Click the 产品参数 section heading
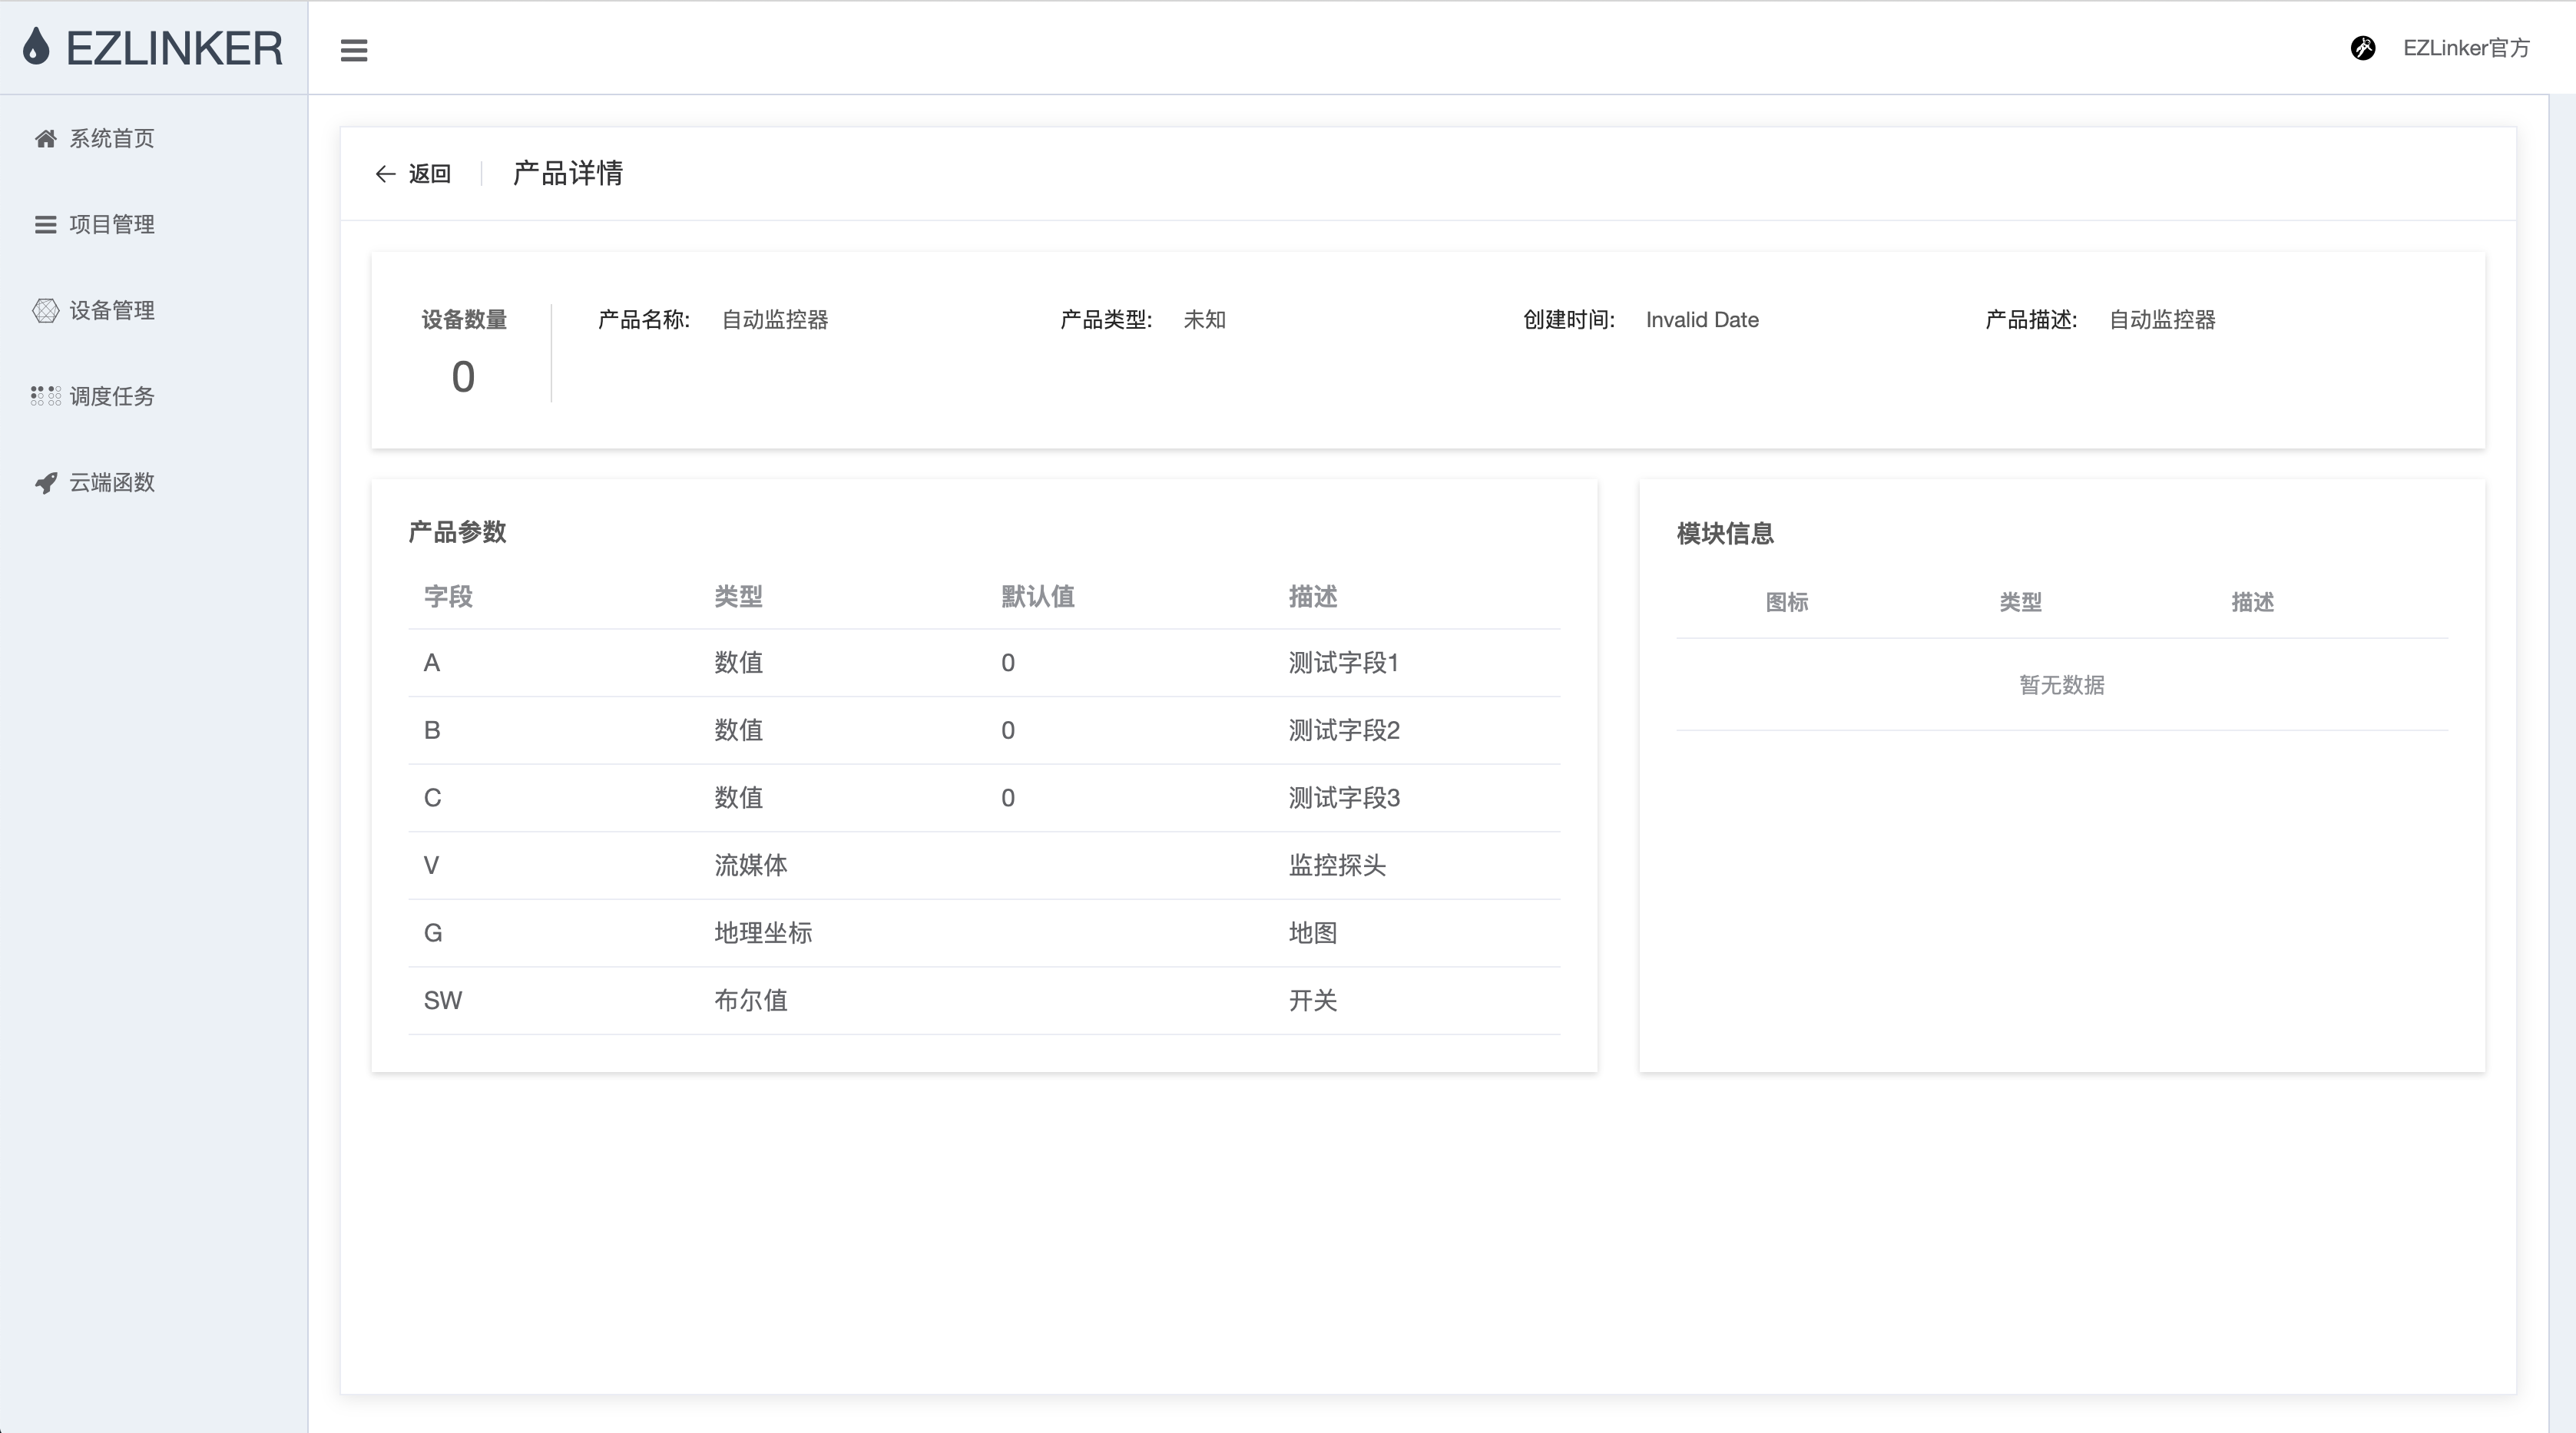Image resolution: width=2576 pixels, height=1433 pixels. (x=457, y=532)
